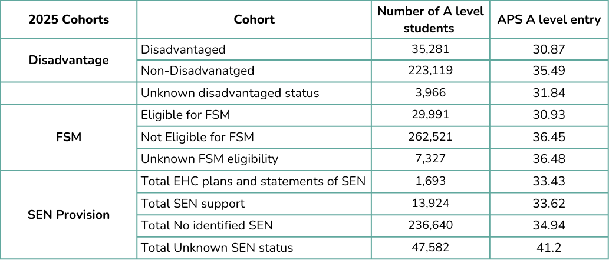Select the 'Non-Disadvanatged' cohort cell
The width and height of the screenshot is (609, 260).
click(x=197, y=71)
